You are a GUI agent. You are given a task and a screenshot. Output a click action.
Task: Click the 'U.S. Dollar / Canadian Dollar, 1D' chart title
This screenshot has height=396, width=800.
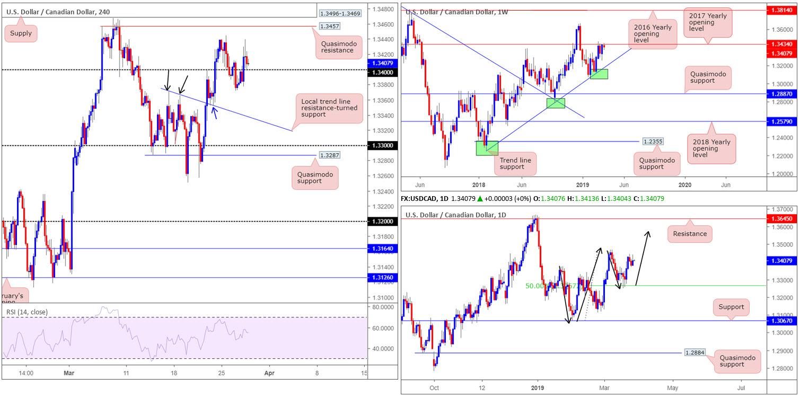point(456,214)
